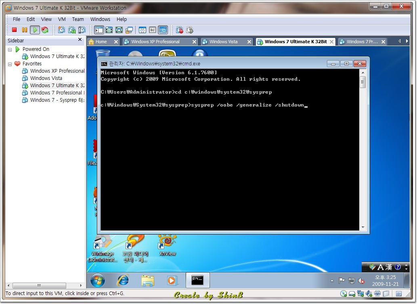Collapse the Powered On tree group
This screenshot has width=417, height=304.
(10, 49)
